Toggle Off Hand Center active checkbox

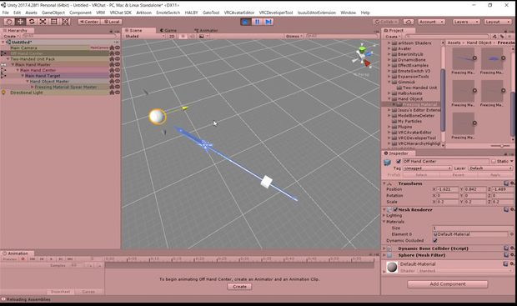[399, 161]
